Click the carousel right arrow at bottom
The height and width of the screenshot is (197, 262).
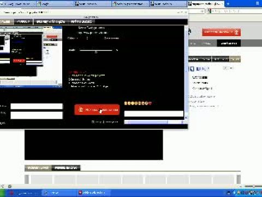tap(239, 179)
